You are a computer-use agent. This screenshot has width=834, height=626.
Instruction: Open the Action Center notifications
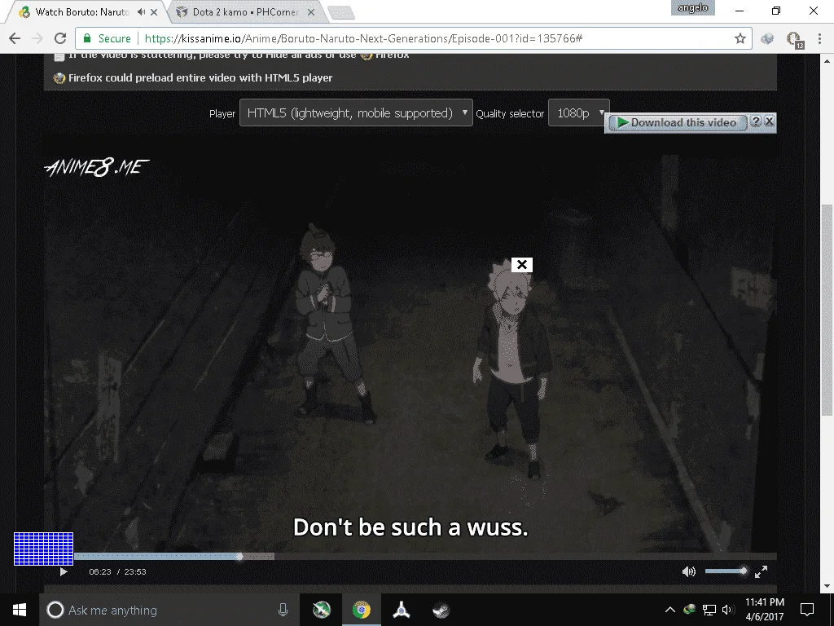(x=807, y=610)
